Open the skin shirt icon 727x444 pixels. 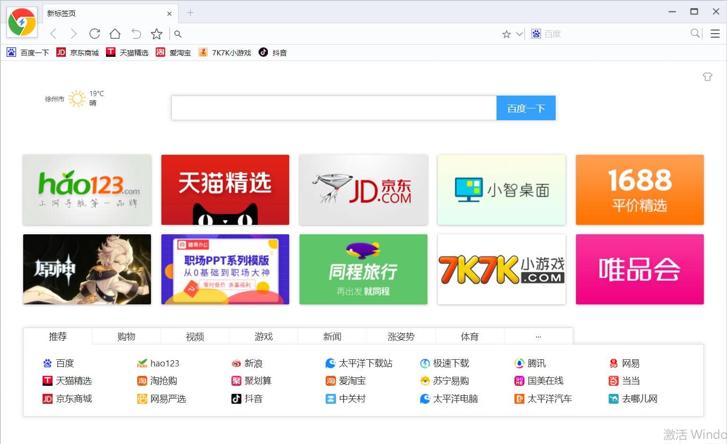708,77
